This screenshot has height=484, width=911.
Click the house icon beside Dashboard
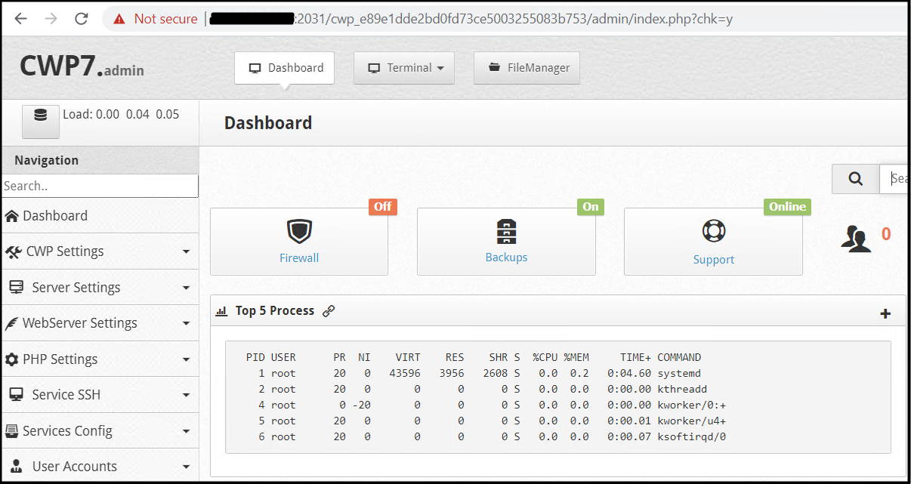12,216
